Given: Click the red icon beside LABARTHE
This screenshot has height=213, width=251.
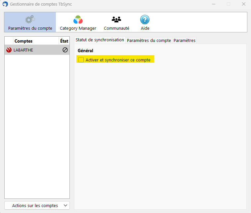Looking at the screenshot, I should pyautogui.click(x=9, y=50).
